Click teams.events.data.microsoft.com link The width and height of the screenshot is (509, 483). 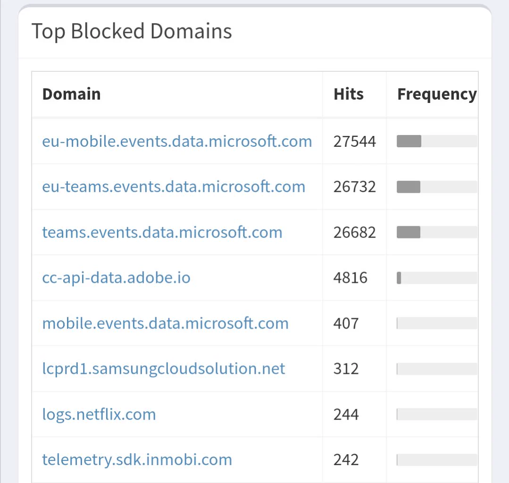point(162,232)
